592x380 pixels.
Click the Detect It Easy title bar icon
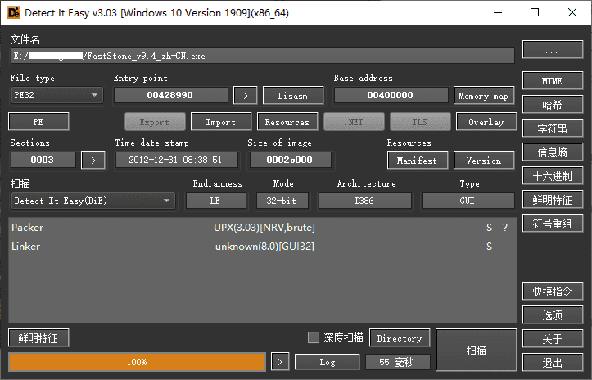14,13
